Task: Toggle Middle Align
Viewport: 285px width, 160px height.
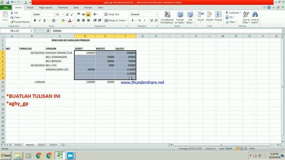Action: pos(83,14)
